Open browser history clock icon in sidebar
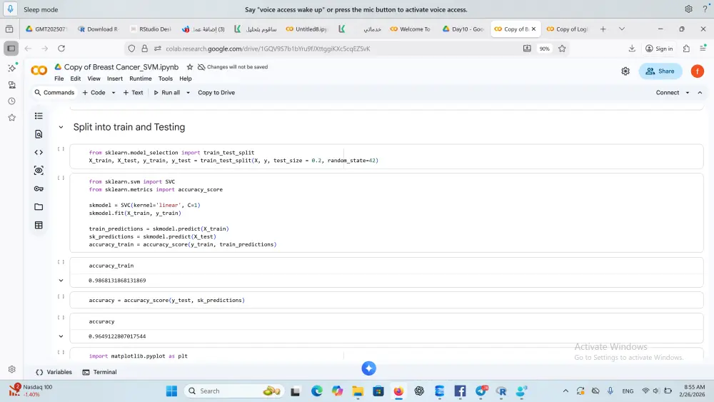This screenshot has height=402, width=714. (x=12, y=101)
